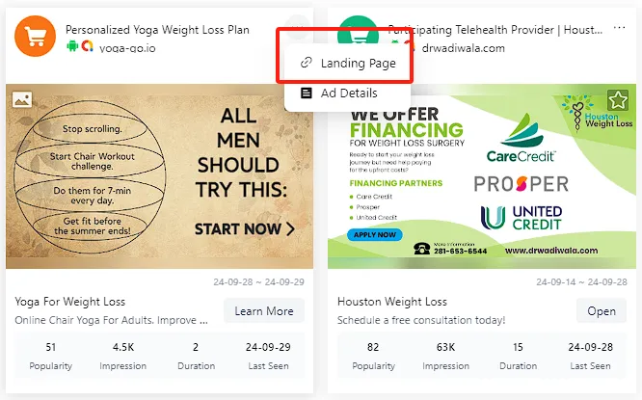
Task: Click the Personalized Yoga Weight Loss Plan title
Action: click(x=157, y=30)
